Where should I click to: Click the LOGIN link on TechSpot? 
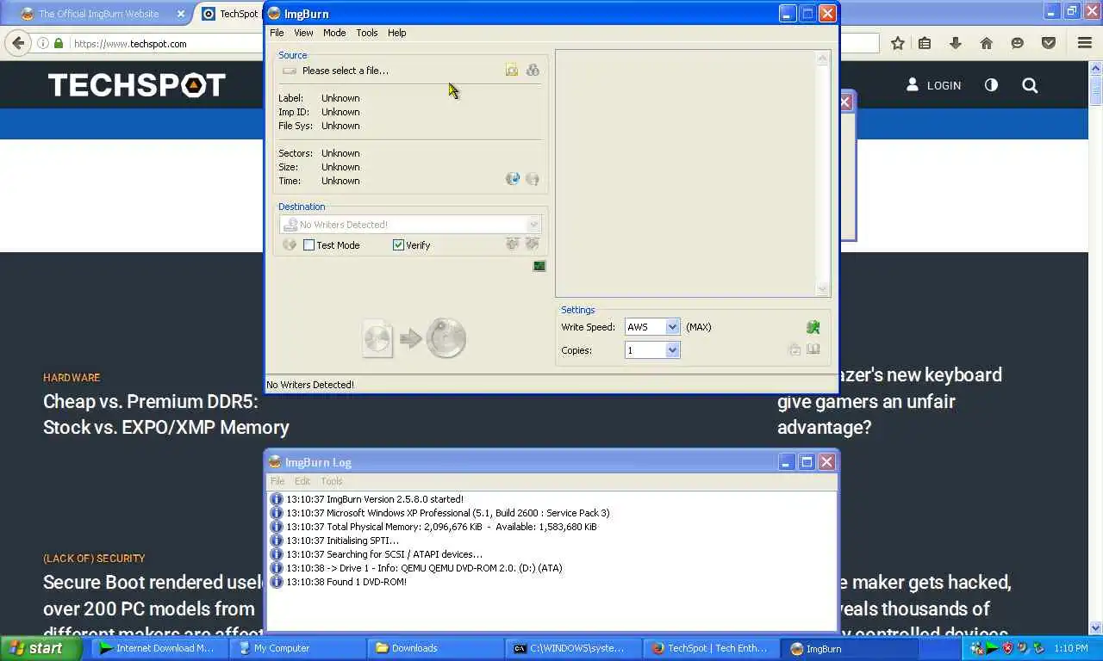coord(934,85)
